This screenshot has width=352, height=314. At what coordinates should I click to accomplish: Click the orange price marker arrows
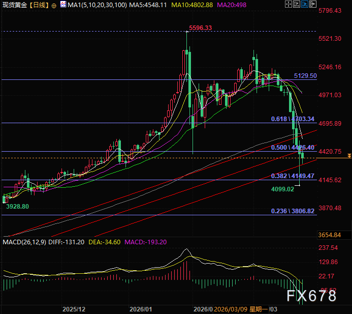pos(349,156)
